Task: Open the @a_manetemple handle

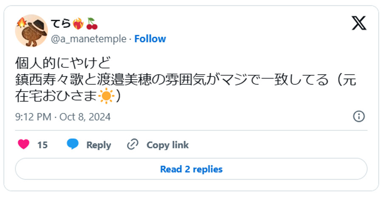Action: pyautogui.click(x=88, y=39)
